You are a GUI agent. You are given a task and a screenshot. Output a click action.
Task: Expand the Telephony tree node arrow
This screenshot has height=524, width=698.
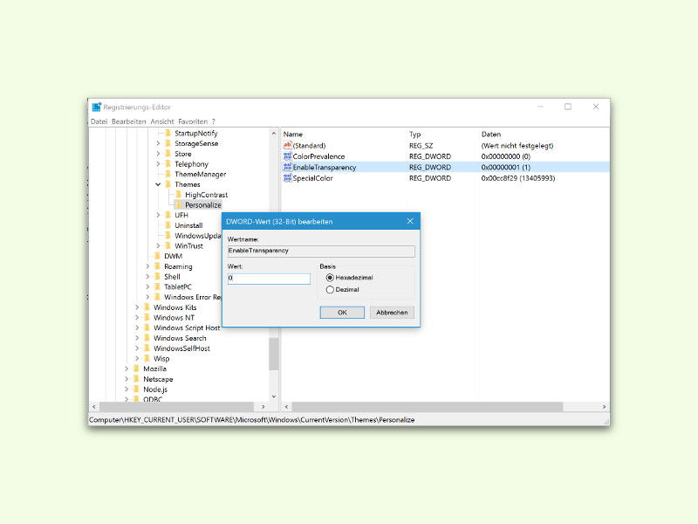click(158, 163)
